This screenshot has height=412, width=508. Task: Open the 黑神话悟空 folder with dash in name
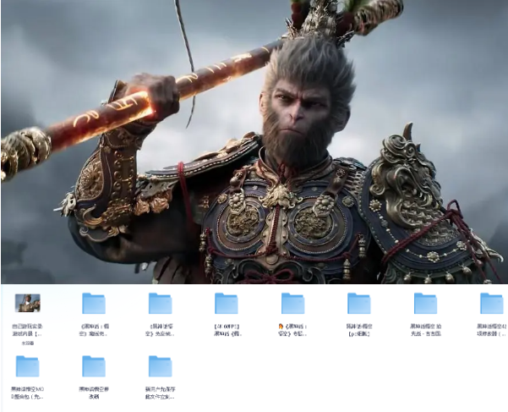click(x=425, y=304)
